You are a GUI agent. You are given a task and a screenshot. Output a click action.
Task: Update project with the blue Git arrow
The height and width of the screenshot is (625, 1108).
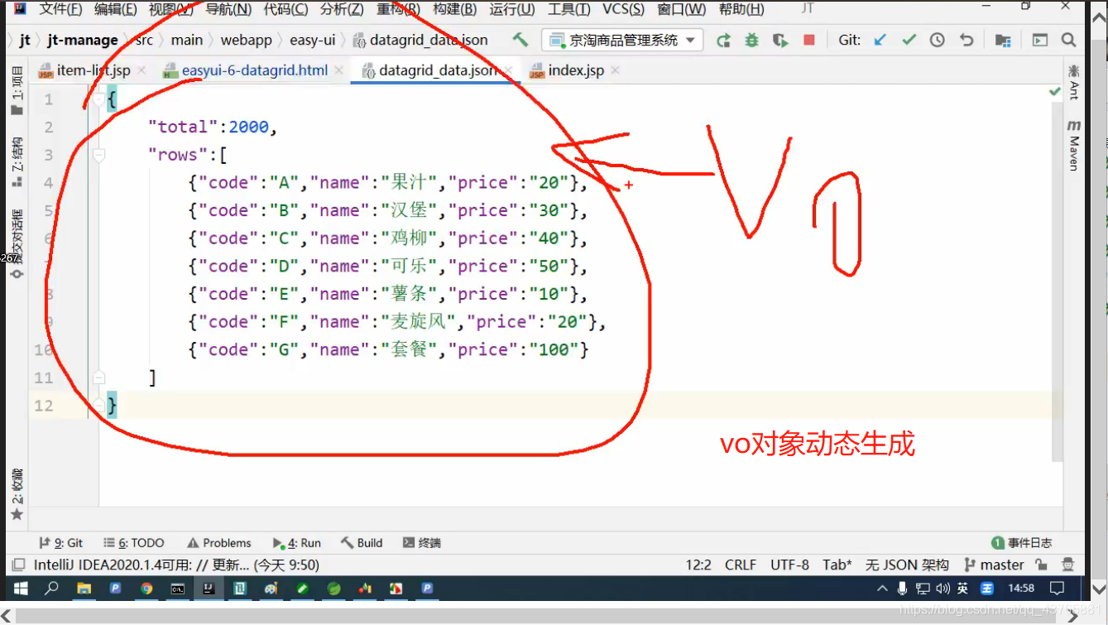(x=880, y=40)
